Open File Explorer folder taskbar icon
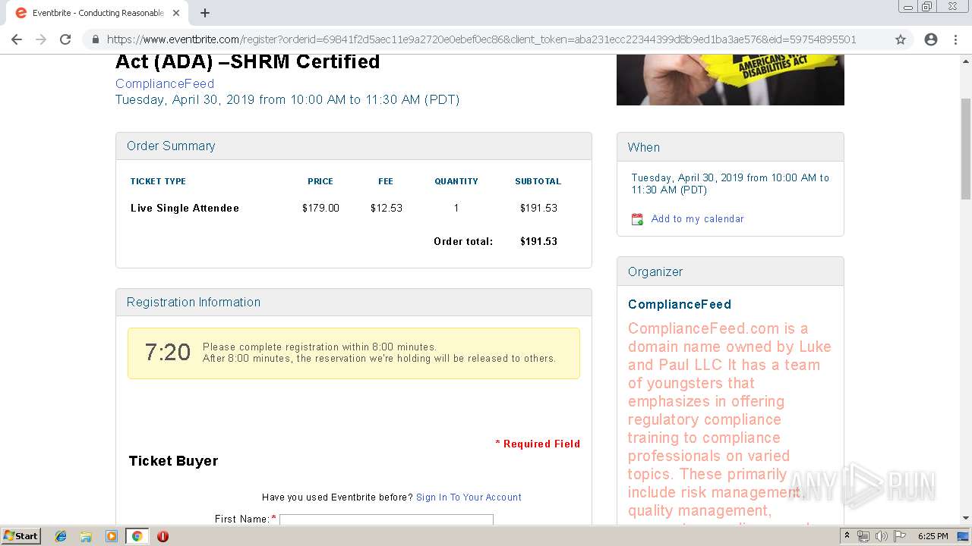This screenshot has height=546, width=972. point(86,536)
